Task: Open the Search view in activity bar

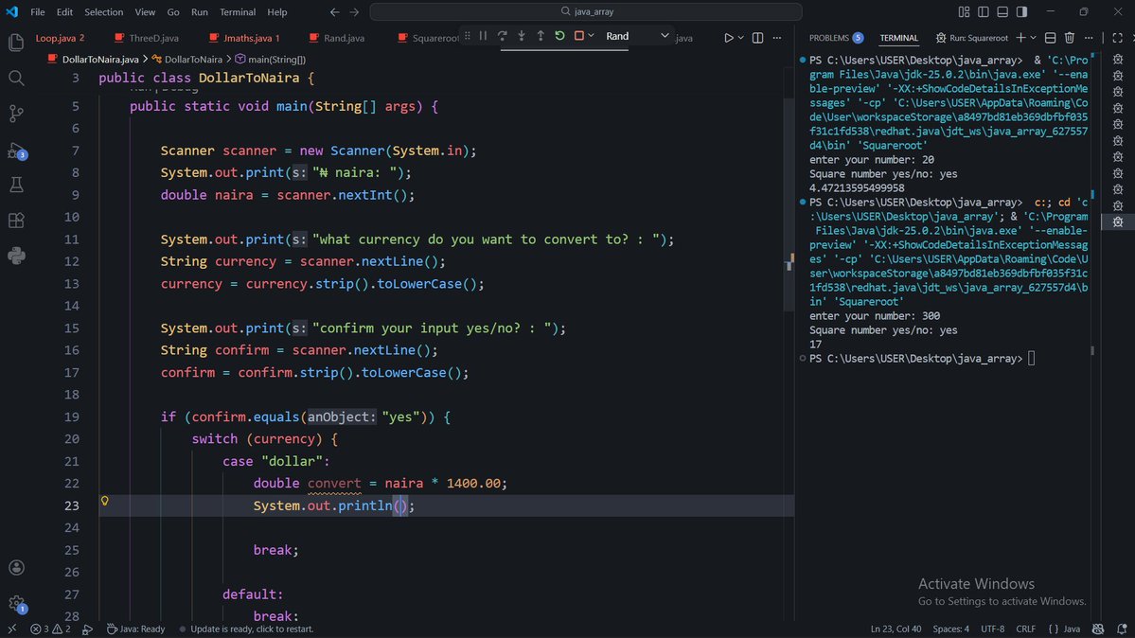Action: click(x=16, y=78)
